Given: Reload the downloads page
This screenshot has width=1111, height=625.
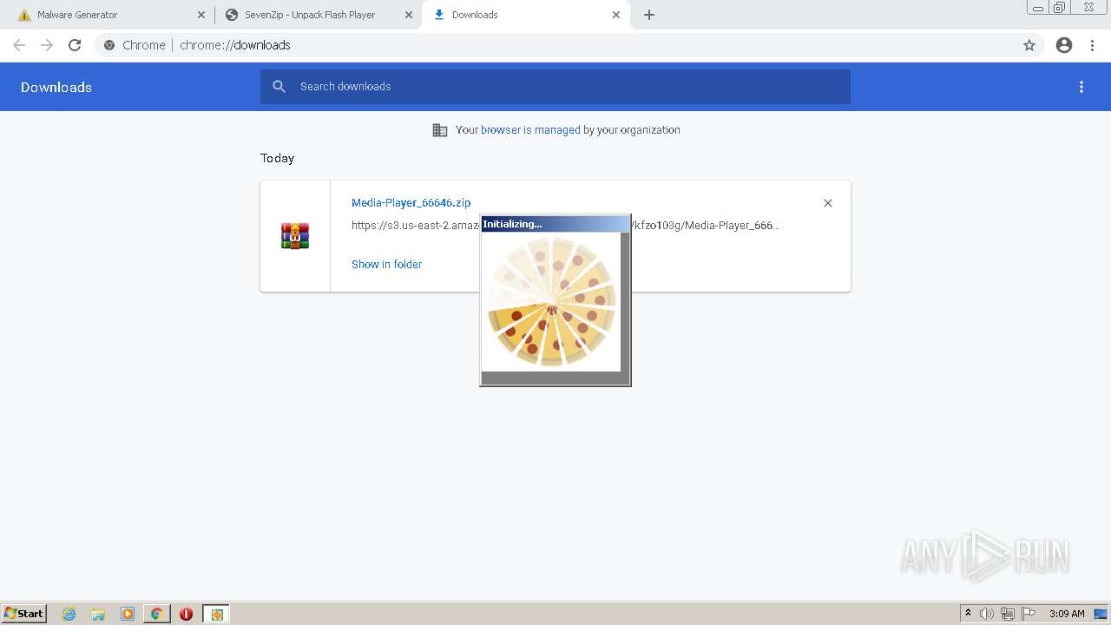Looking at the screenshot, I should pos(75,45).
